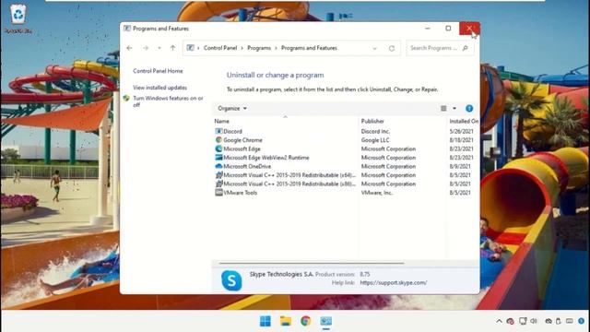Screen dimensions: 590x332
Task: Click the Microsoft Edge icon in list
Action: pos(218,148)
